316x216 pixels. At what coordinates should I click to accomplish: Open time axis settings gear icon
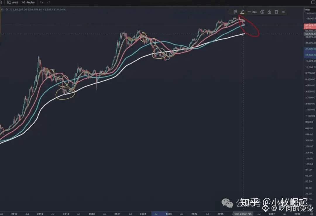click(312, 214)
